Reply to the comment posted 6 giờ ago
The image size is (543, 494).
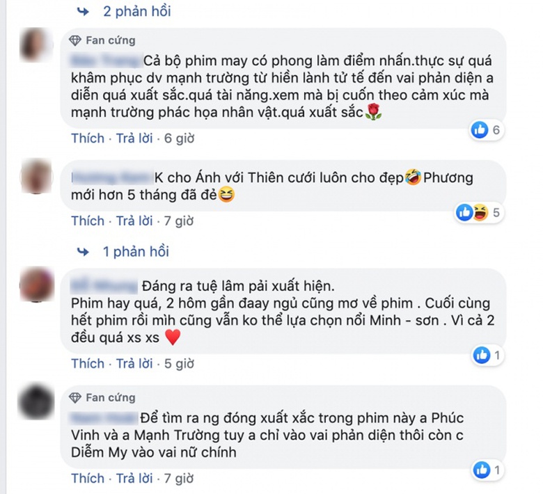click(134, 138)
